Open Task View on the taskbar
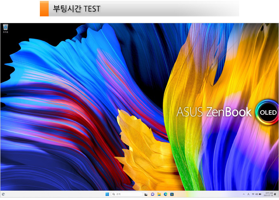The image size is (279, 200). click(146, 194)
